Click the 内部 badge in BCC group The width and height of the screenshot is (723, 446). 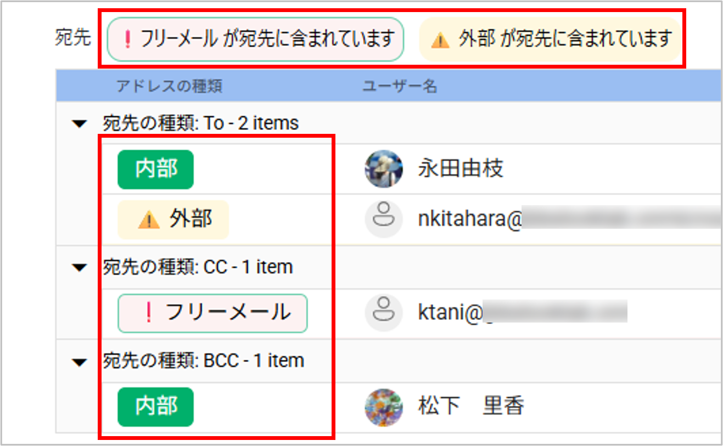point(156,407)
